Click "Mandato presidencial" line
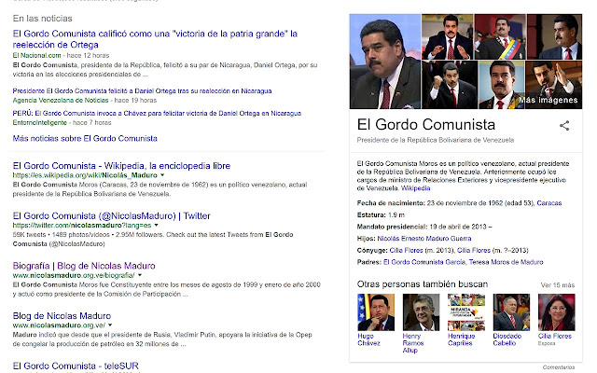597x373 pixels. (x=424, y=227)
